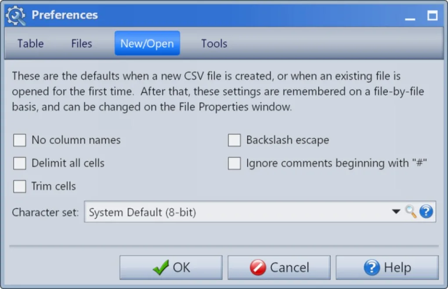Click the question mark icon on Help
The height and width of the screenshot is (289, 448).
(x=372, y=268)
